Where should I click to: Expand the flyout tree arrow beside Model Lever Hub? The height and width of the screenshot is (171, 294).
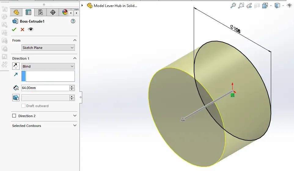[82, 6]
